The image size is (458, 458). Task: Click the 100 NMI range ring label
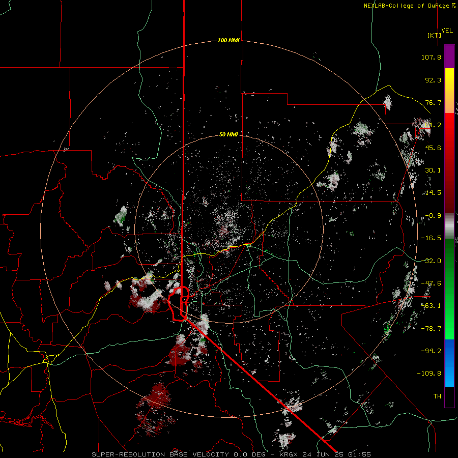tap(228, 40)
